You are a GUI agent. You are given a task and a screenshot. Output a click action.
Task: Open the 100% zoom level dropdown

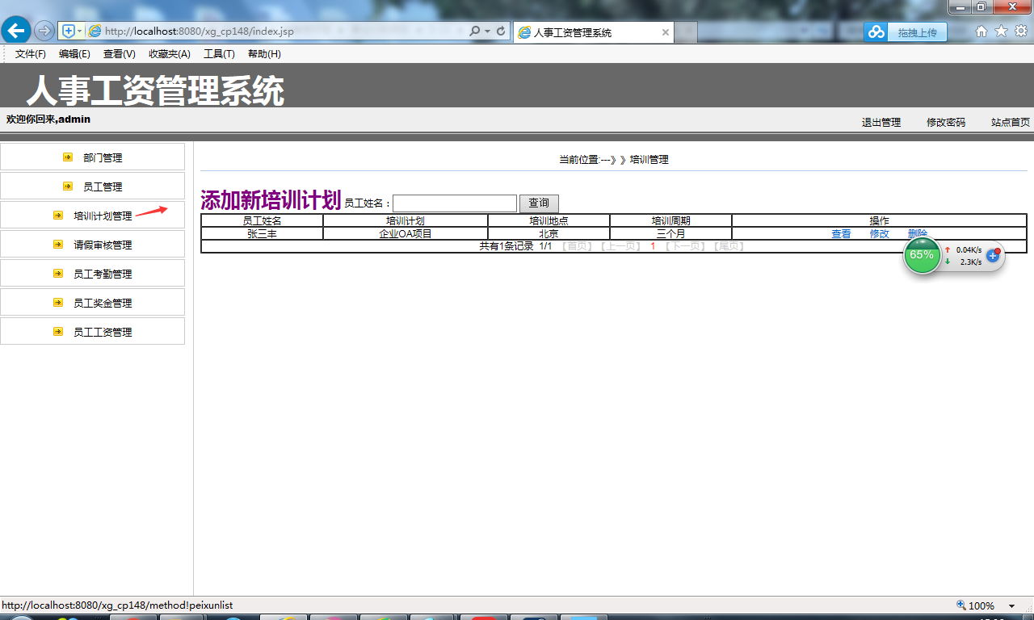[1011, 606]
